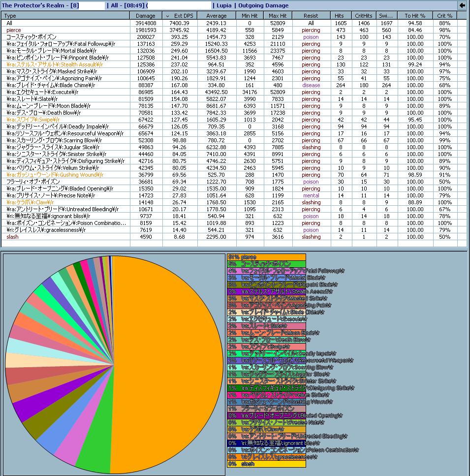
Task: Select the gracelessness row
Action: [x=234, y=230]
